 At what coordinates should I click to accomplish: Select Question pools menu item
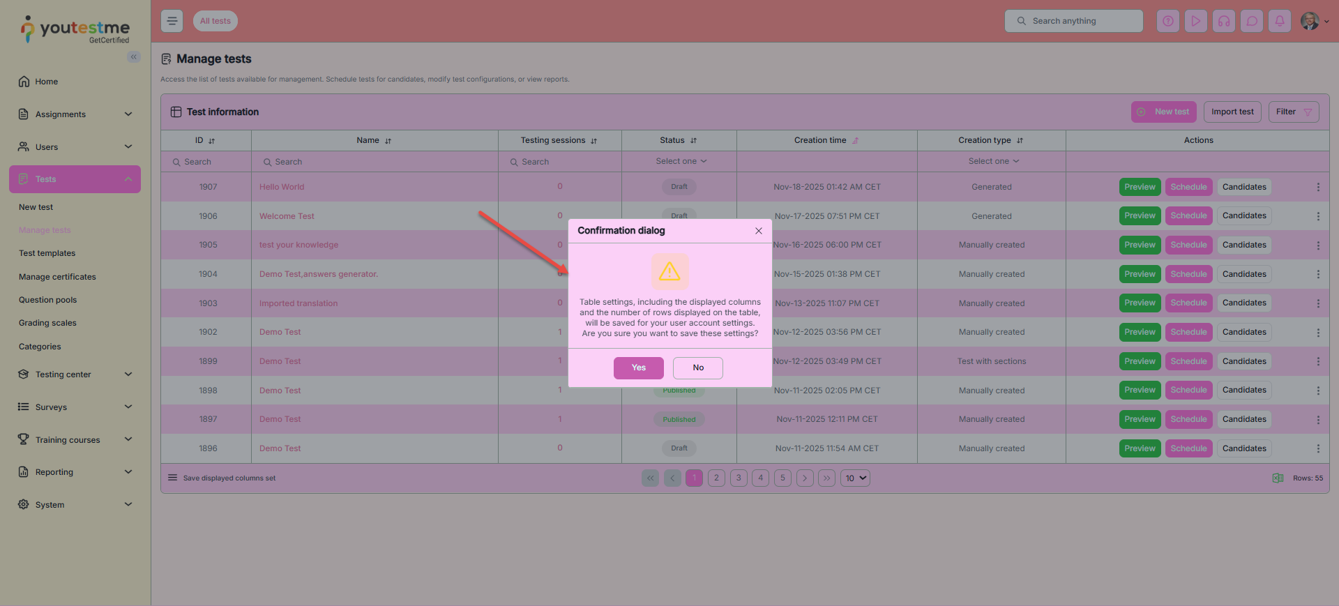48,300
